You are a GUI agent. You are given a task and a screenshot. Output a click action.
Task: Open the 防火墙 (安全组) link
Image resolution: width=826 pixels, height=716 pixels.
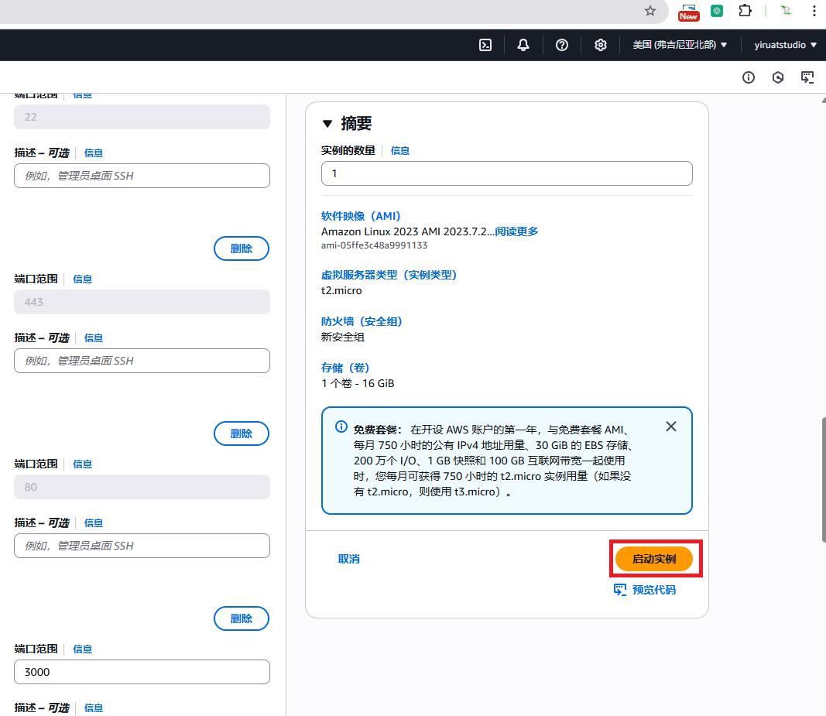click(x=362, y=321)
